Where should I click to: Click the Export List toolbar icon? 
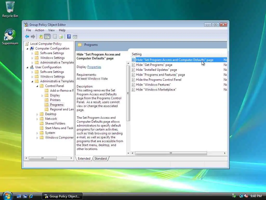[x=61, y=36]
